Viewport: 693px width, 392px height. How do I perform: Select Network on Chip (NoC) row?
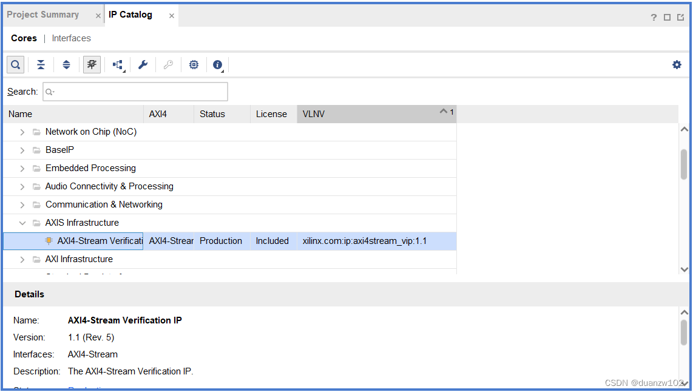(230, 132)
